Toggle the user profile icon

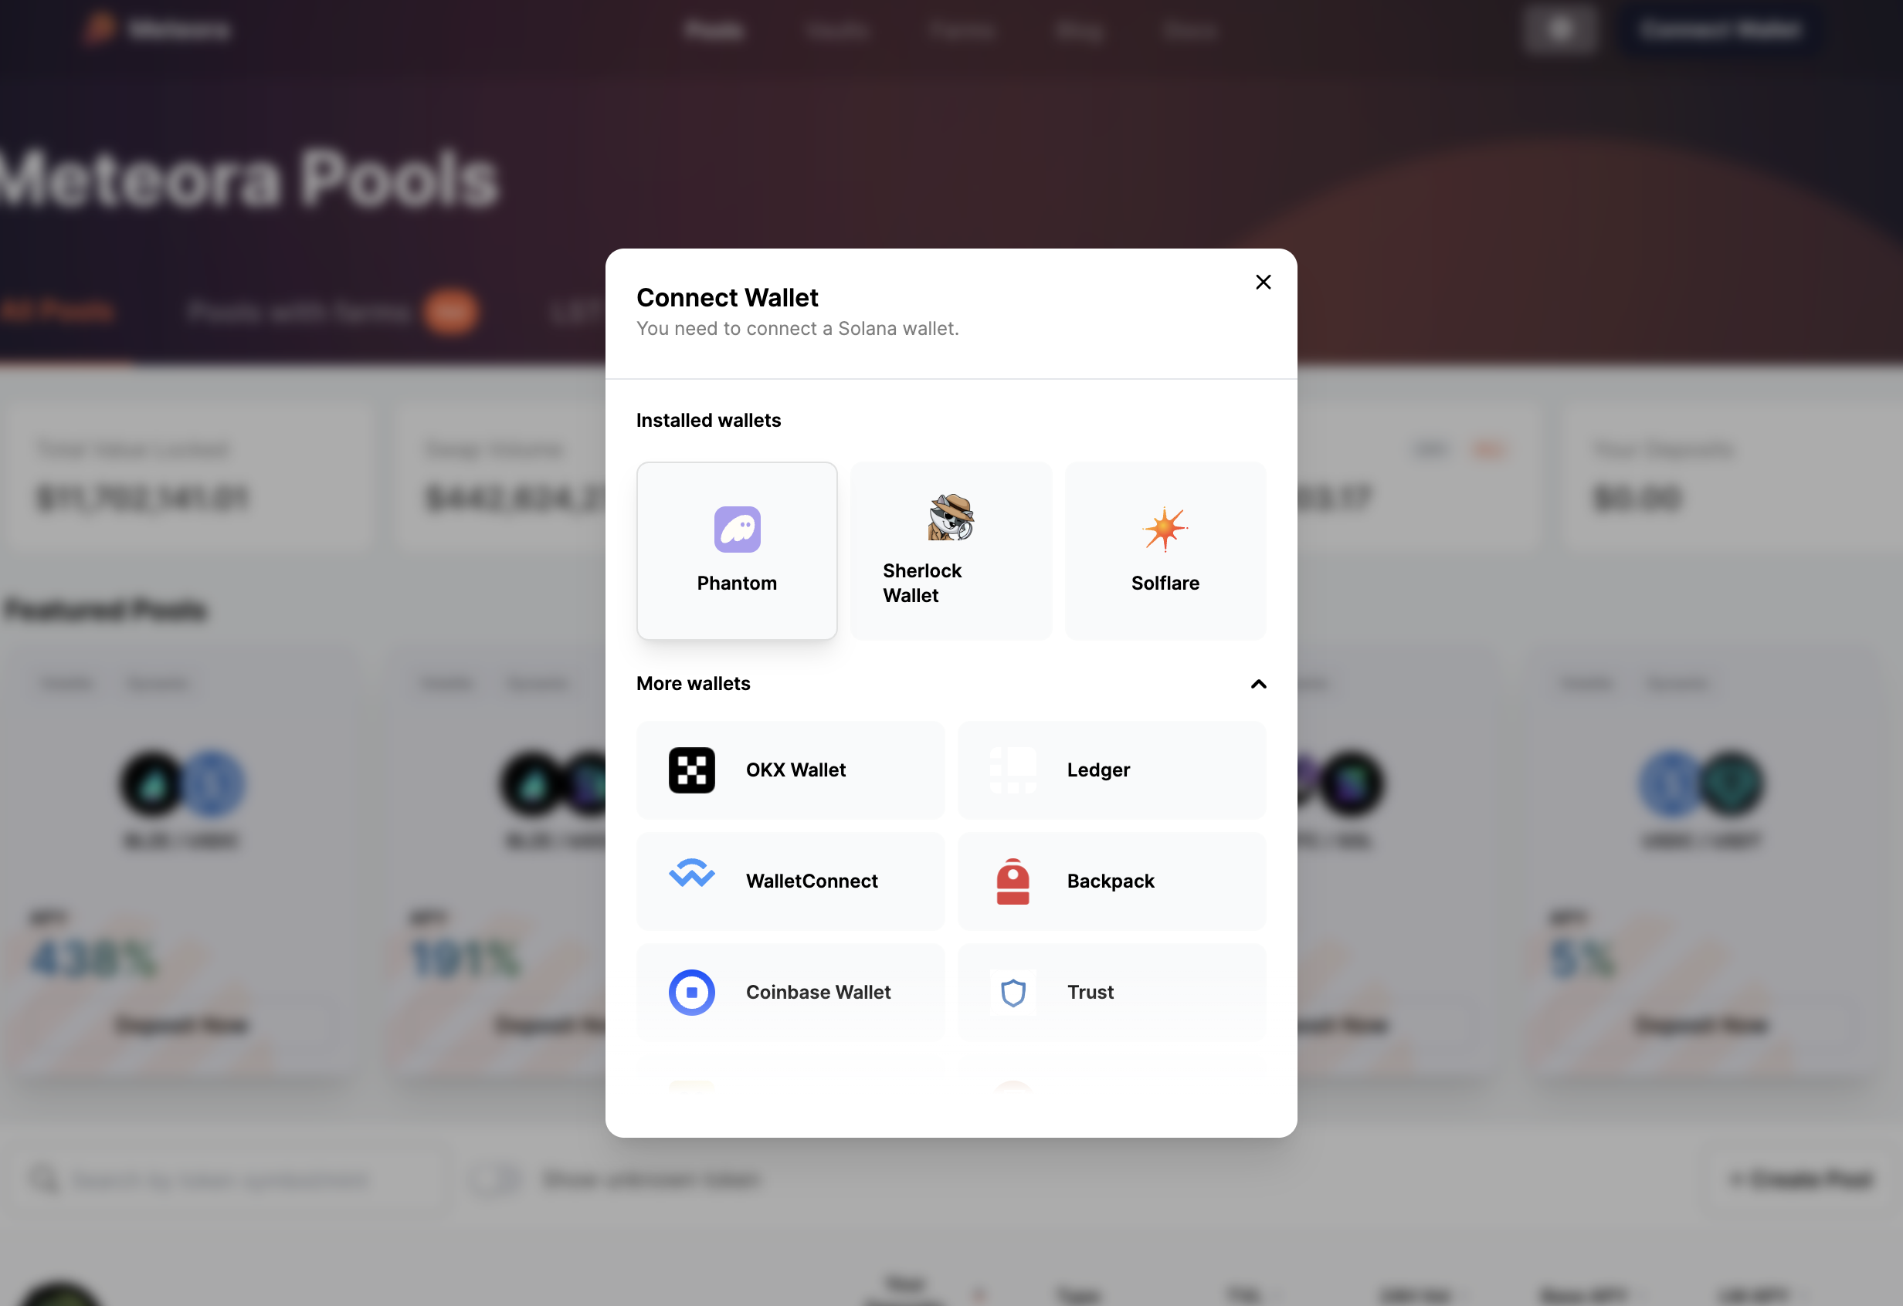pos(1560,29)
